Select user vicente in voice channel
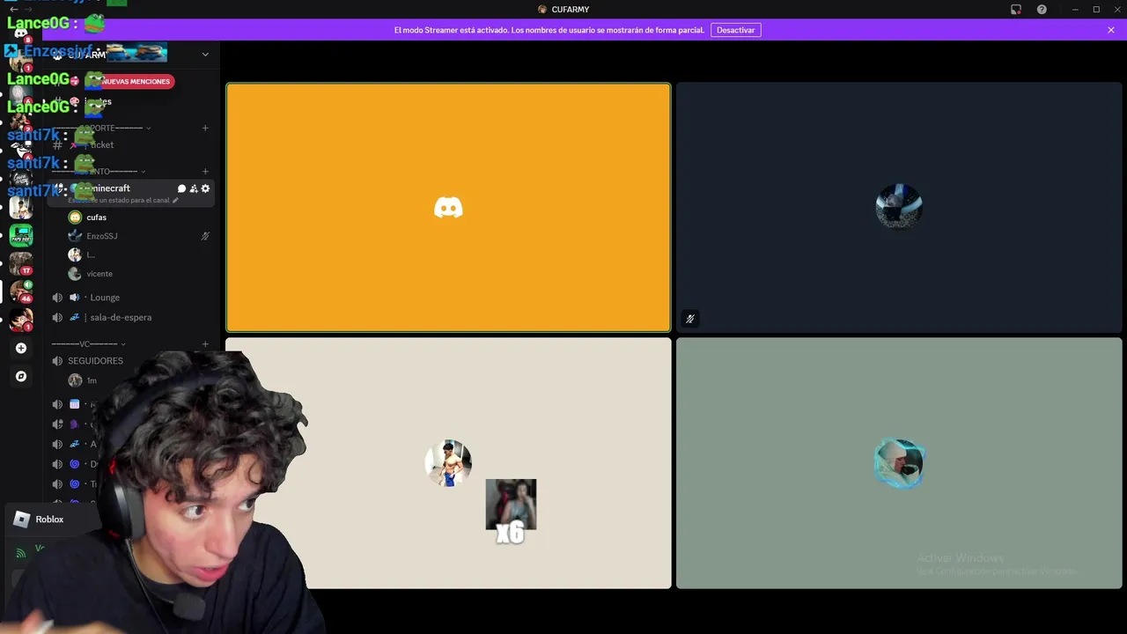Viewport: 1127px width, 634px height. pyautogui.click(x=99, y=274)
